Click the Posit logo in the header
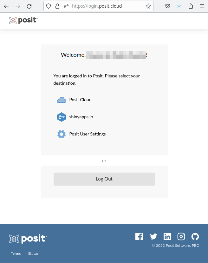The height and width of the screenshot is (263, 208). pyautogui.click(x=23, y=20)
